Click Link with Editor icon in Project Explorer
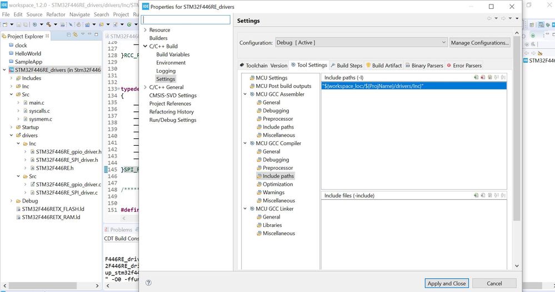The width and height of the screenshot is (555, 292). pyautogui.click(x=76, y=34)
